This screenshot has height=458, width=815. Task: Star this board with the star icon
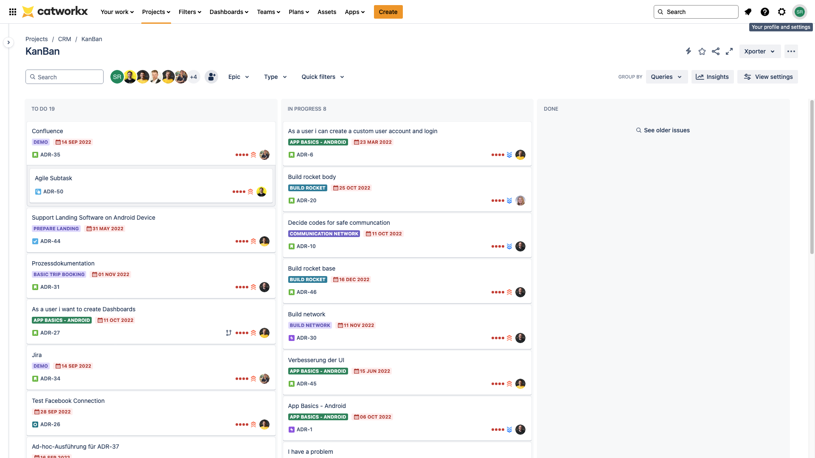click(702, 51)
